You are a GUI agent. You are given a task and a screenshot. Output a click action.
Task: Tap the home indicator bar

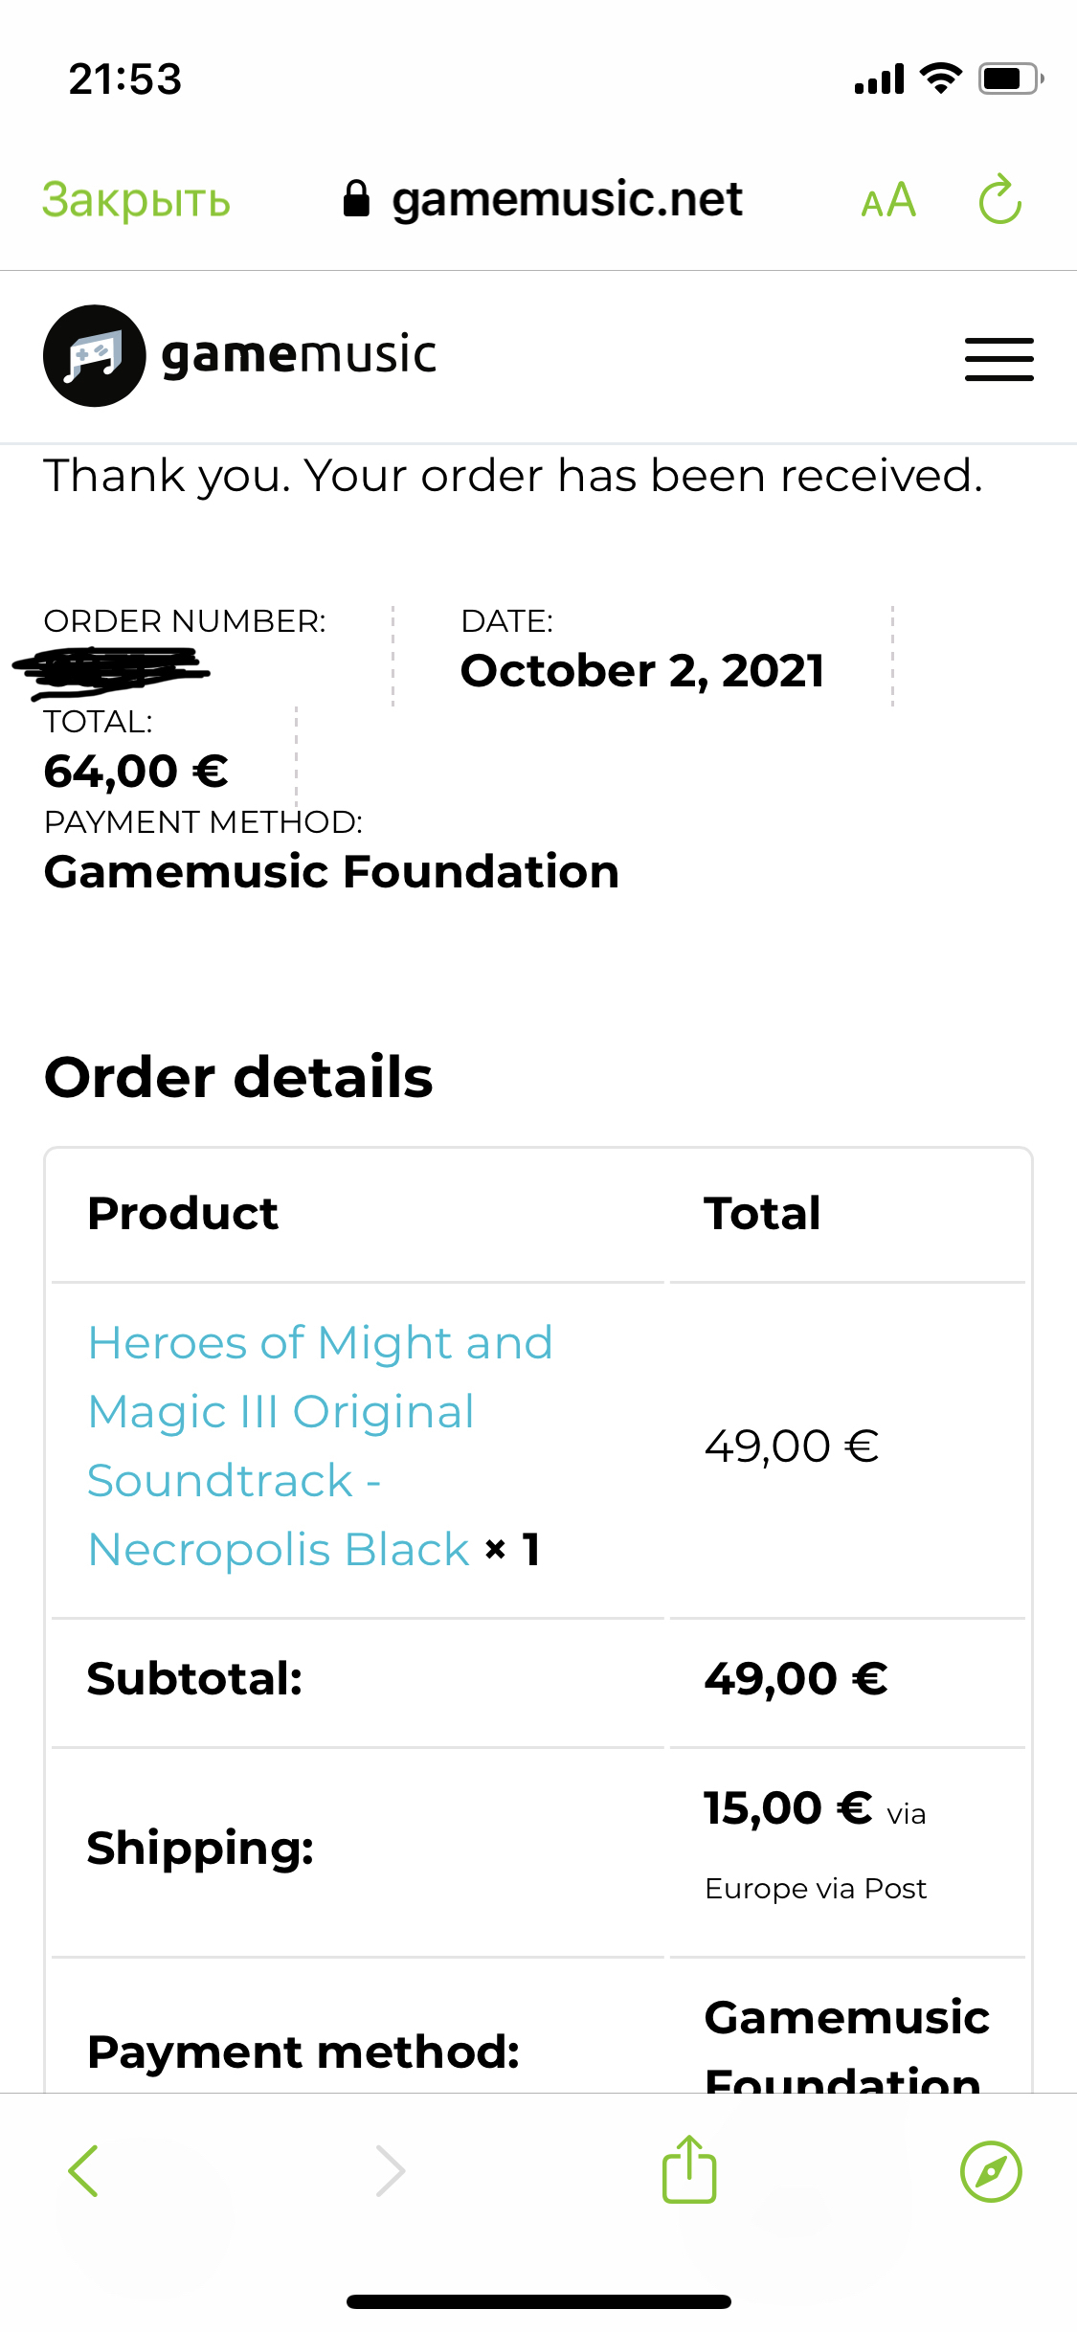pos(538,2301)
